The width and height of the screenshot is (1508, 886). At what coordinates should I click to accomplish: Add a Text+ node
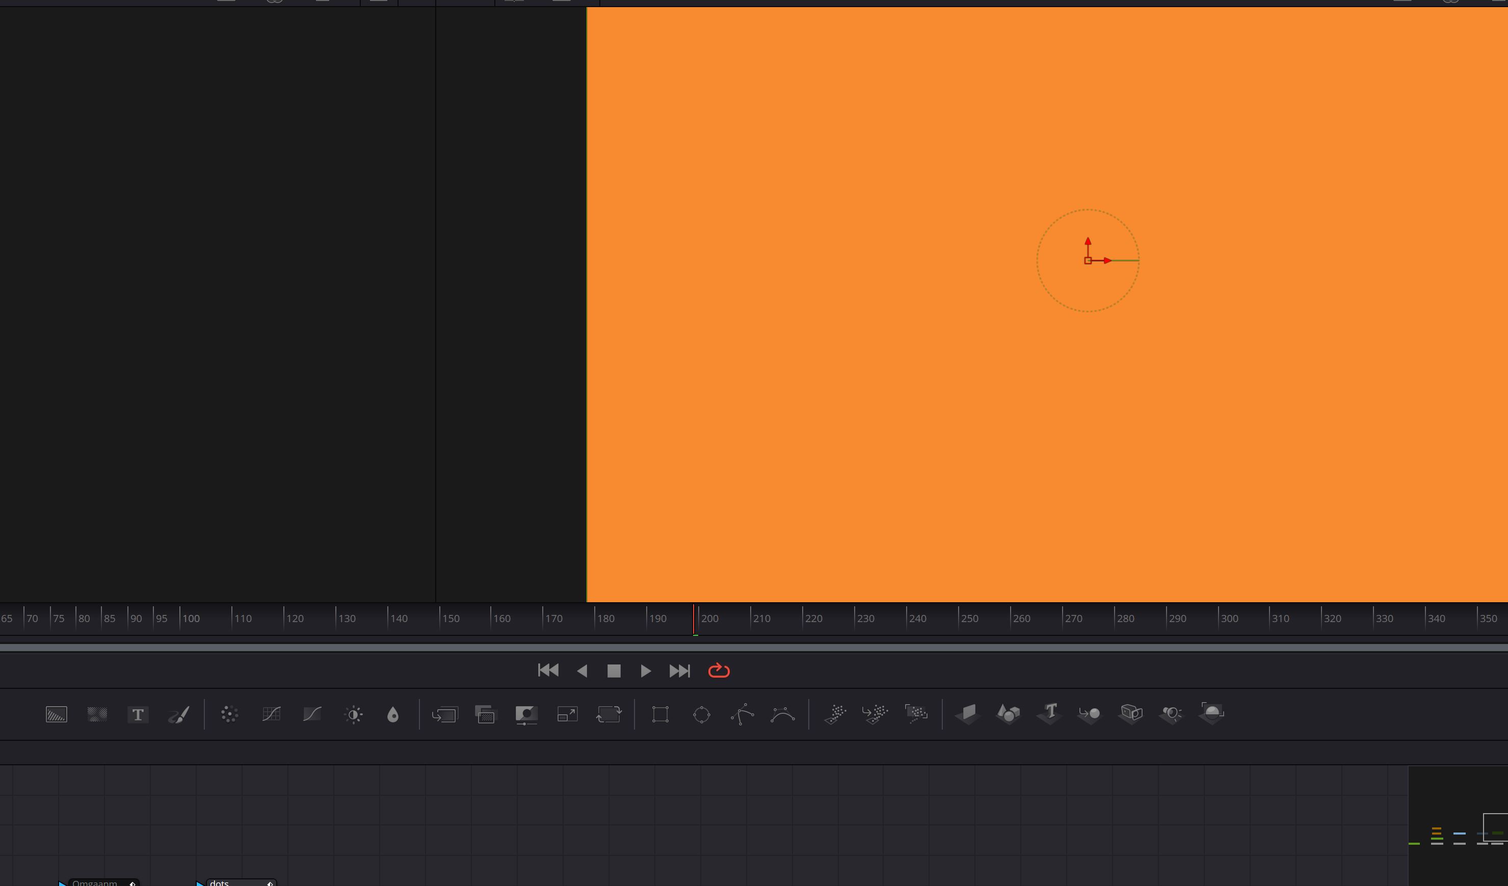pyautogui.click(x=138, y=714)
